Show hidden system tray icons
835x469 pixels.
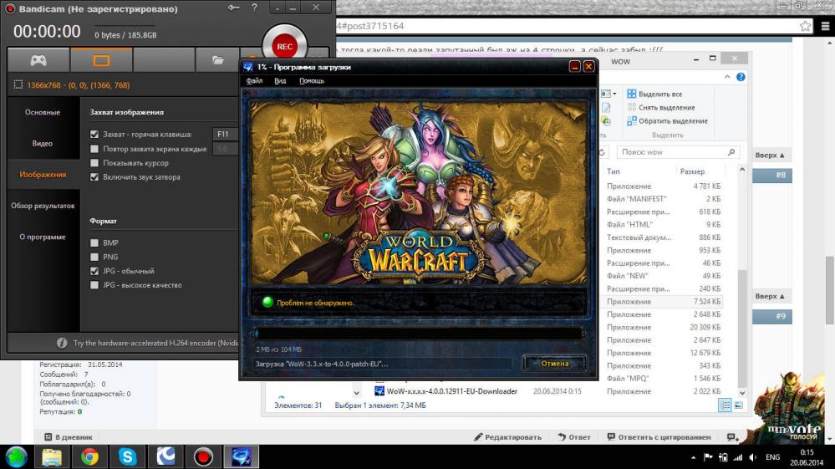[695, 457]
